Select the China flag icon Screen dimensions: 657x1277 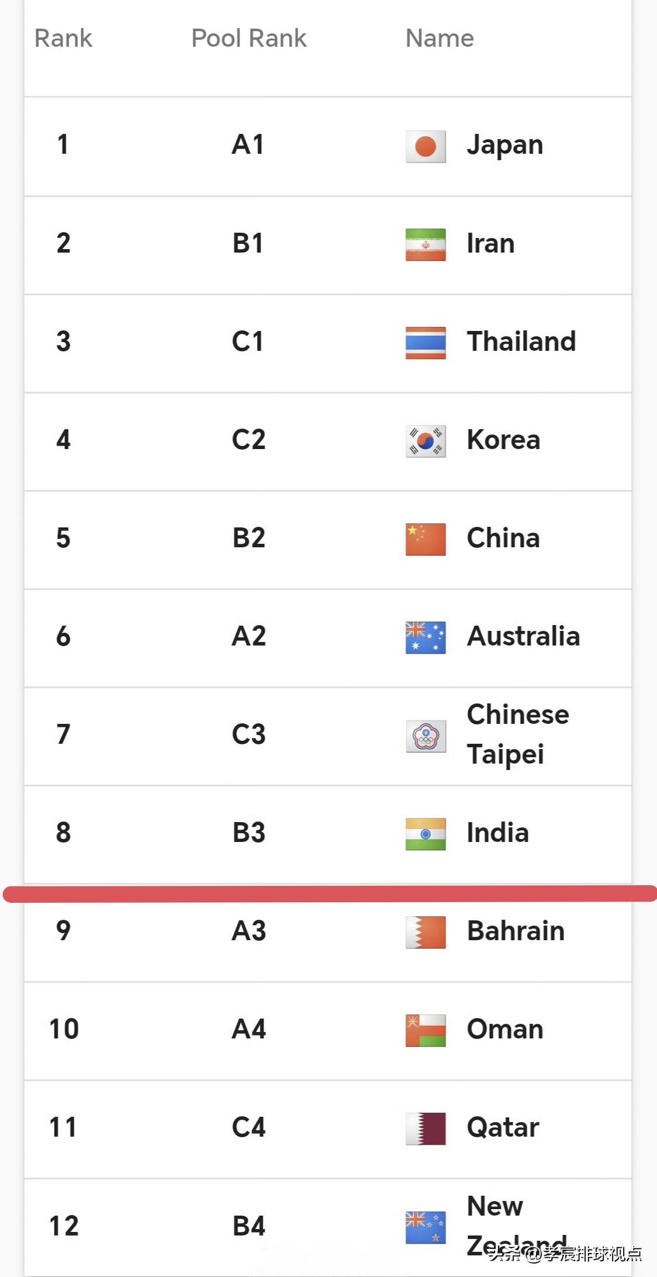(x=426, y=539)
